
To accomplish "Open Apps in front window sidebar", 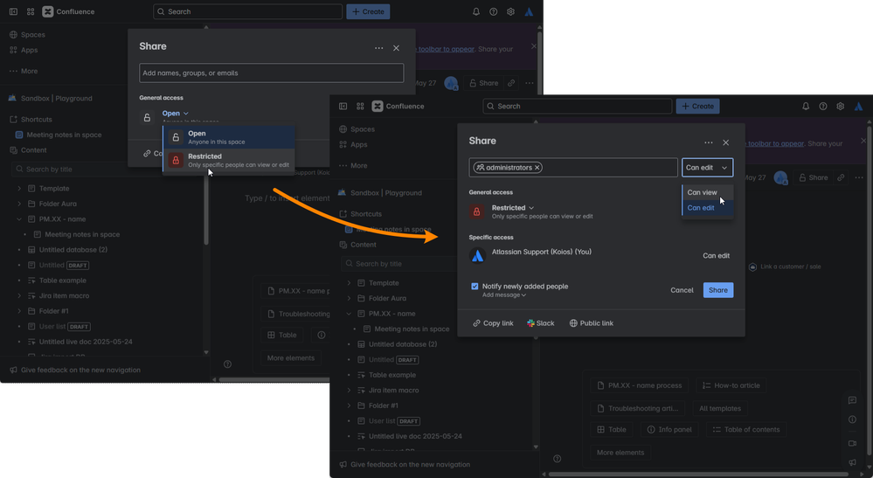I will (354, 145).
